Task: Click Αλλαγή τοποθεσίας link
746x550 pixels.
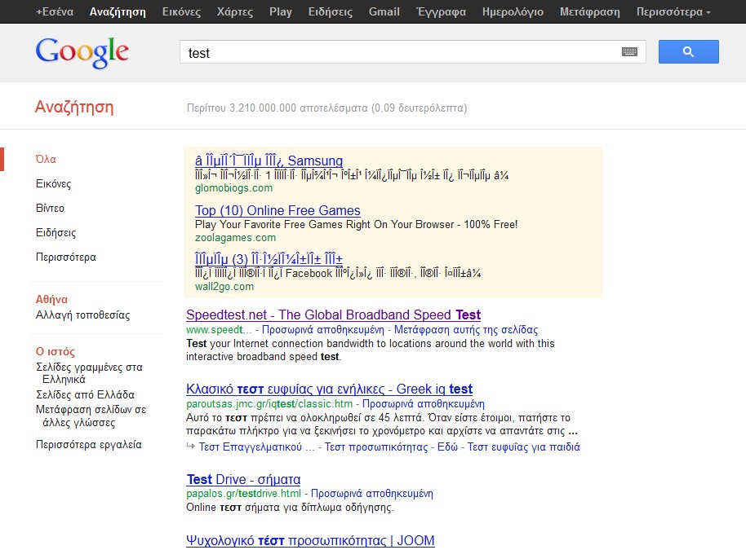Action: [82, 315]
